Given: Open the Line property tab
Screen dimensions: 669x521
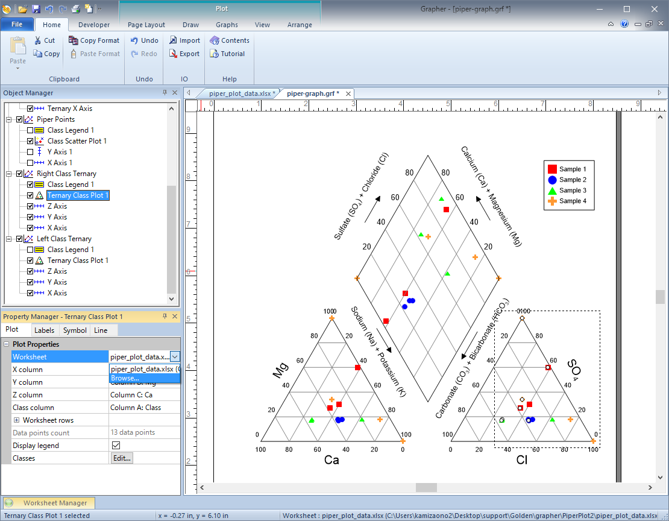Looking at the screenshot, I should 101,330.
